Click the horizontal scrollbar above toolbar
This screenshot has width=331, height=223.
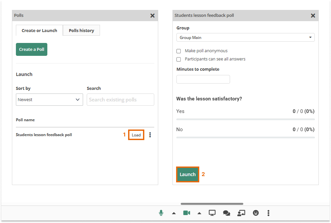212,204
